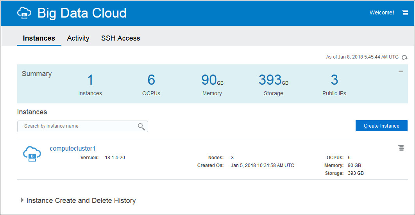The height and width of the screenshot is (215, 415).
Task: Click the Big Data Cloud logo icon
Action: point(24,12)
